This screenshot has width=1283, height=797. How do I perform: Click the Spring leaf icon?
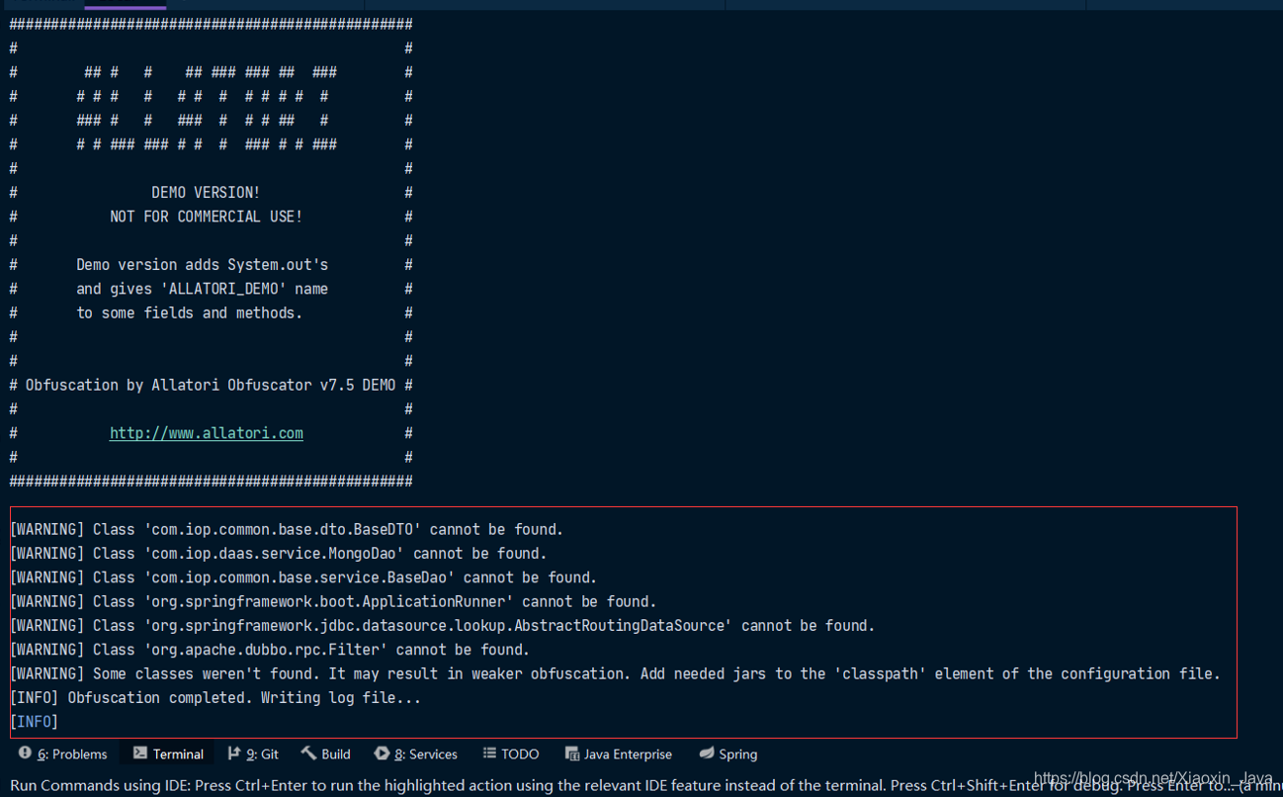pos(707,753)
